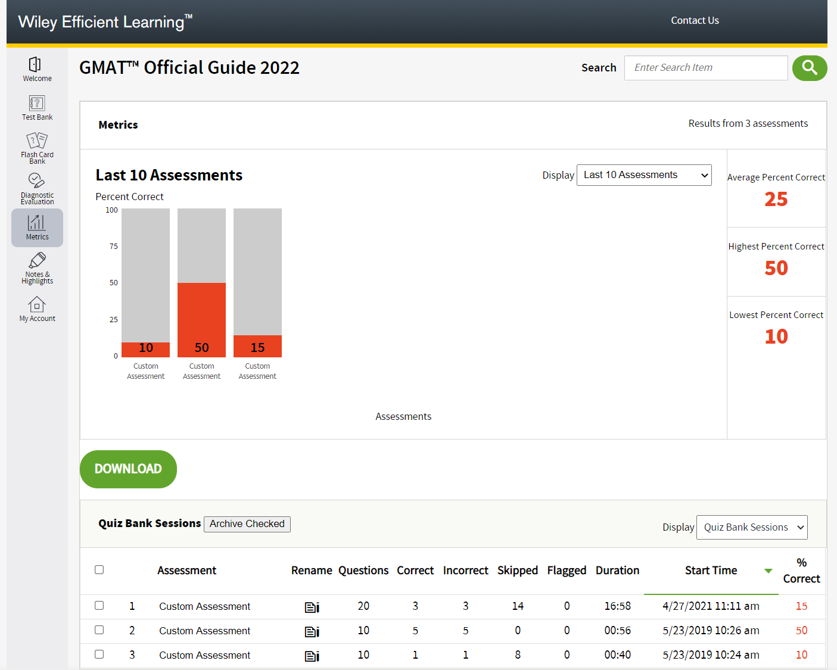Click the 16:58 duration cell

(x=617, y=606)
